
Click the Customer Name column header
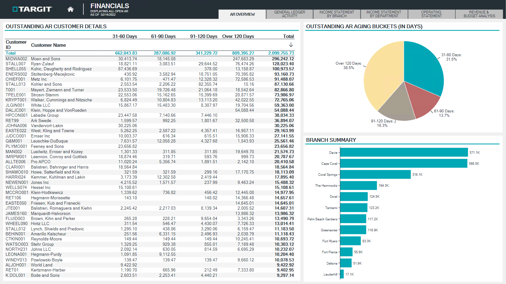(48, 45)
